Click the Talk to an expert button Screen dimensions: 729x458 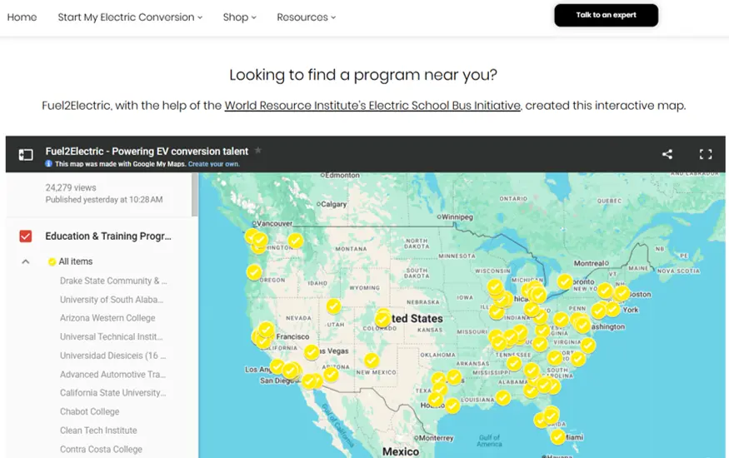pos(606,15)
